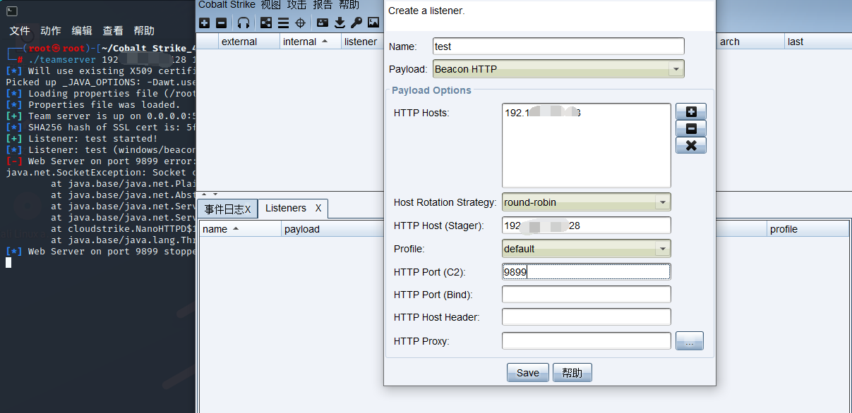Open the 编辑 menu in the terminal
The width and height of the screenshot is (852, 413).
click(82, 31)
